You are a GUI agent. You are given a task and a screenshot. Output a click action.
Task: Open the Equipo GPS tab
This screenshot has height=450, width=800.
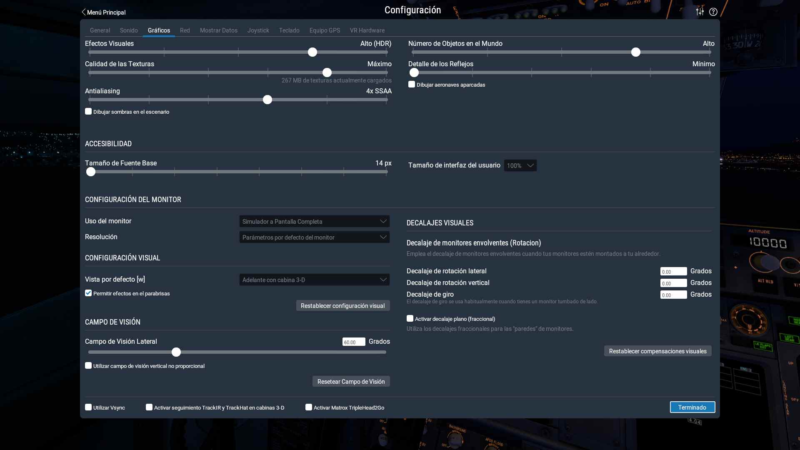325,30
